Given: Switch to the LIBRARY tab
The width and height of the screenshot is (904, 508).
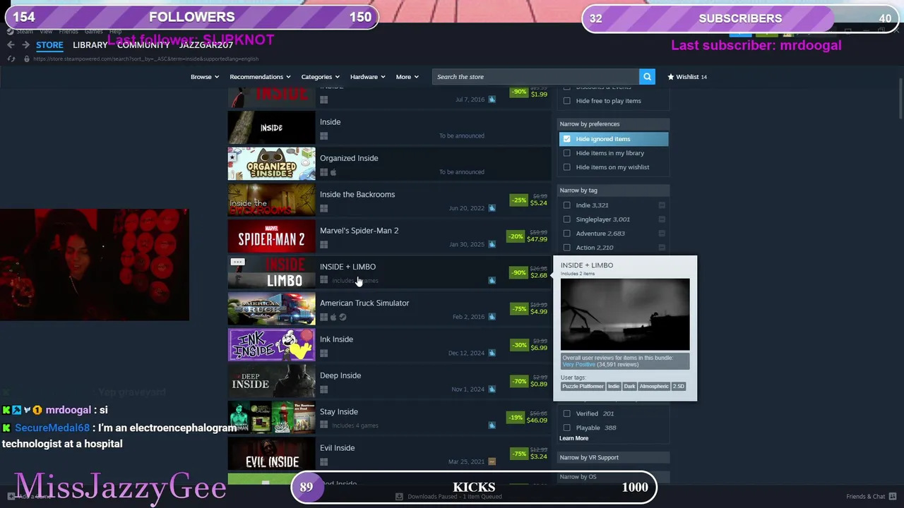Looking at the screenshot, I should (x=90, y=45).
